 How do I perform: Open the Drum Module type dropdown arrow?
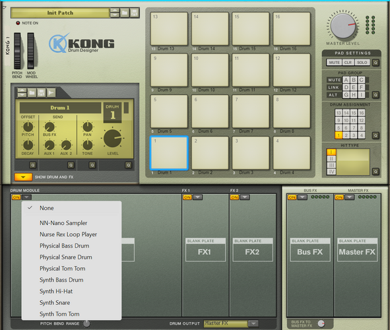point(26,197)
